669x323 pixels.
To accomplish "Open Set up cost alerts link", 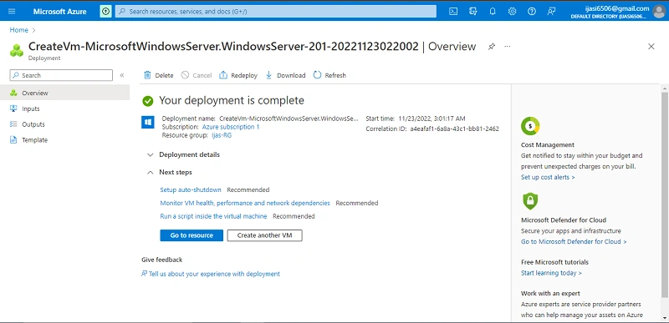I will pyautogui.click(x=548, y=177).
